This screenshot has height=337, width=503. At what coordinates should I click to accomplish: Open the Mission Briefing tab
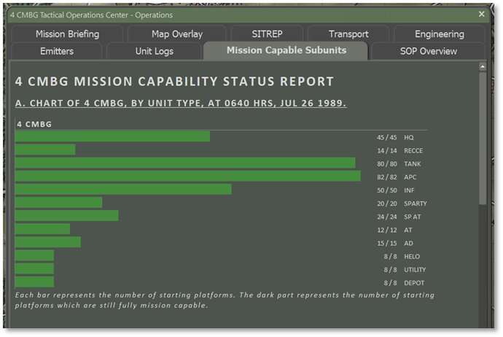coord(67,34)
